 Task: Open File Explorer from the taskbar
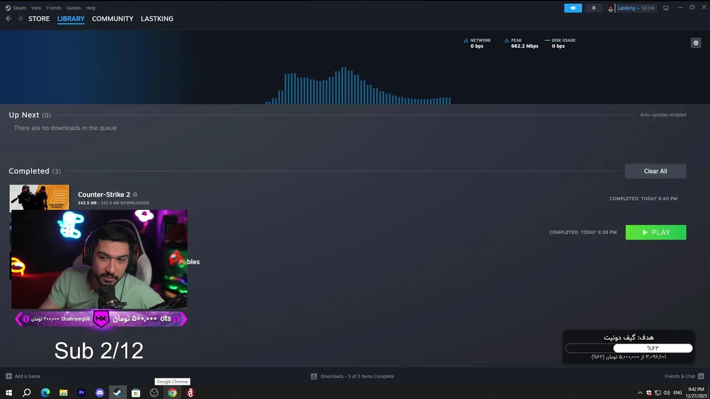[x=63, y=393]
